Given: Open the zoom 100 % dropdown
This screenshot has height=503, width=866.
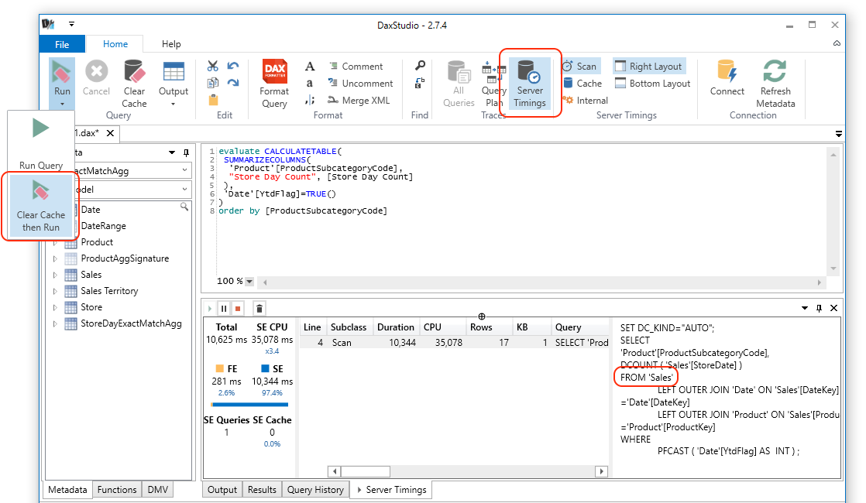Looking at the screenshot, I should coord(249,281).
